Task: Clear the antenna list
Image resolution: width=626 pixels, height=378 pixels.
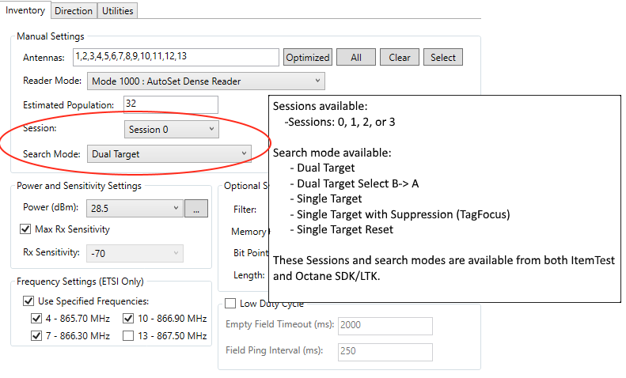Action: pos(400,58)
